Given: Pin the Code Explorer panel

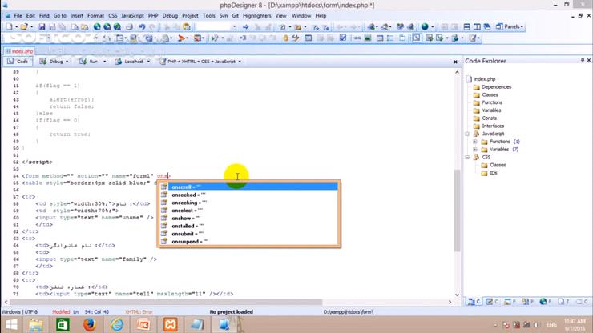Looking at the screenshot, I should (x=583, y=61).
